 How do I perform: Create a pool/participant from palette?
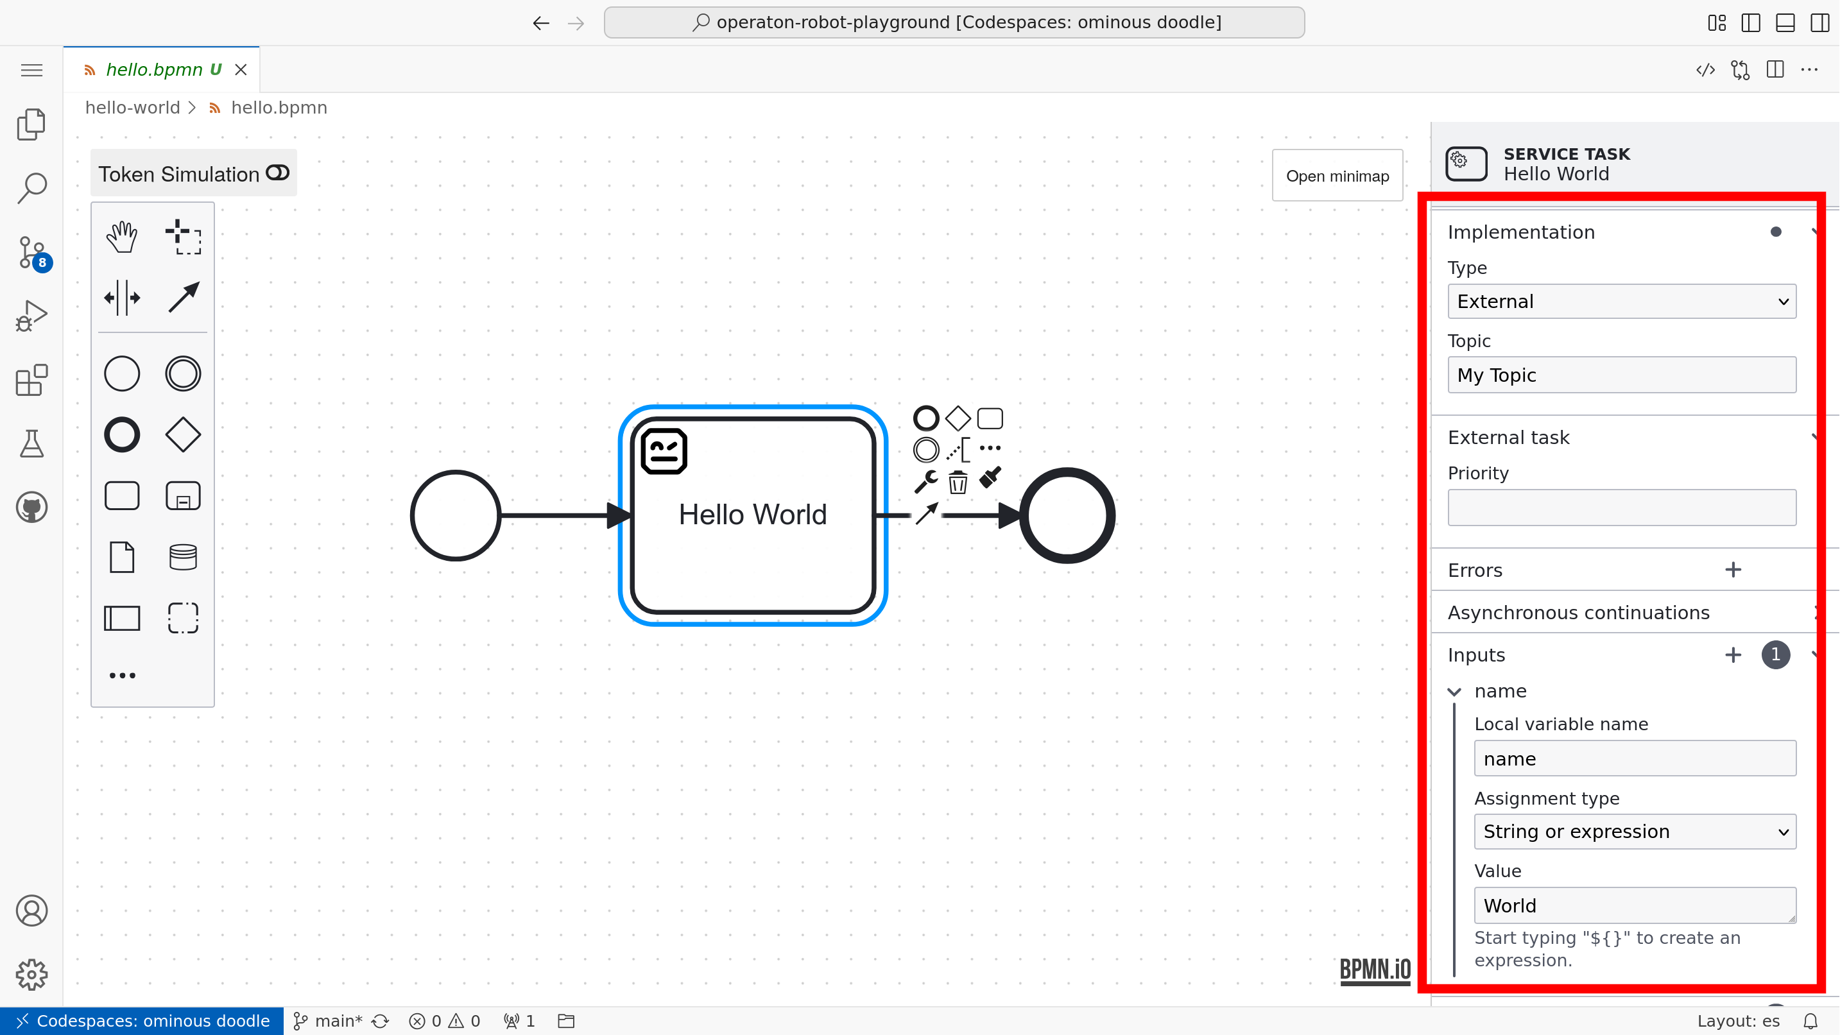pyautogui.click(x=121, y=618)
